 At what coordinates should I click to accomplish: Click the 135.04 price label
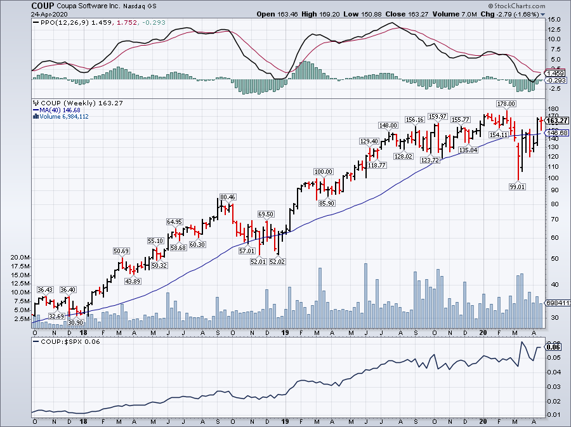468,150
